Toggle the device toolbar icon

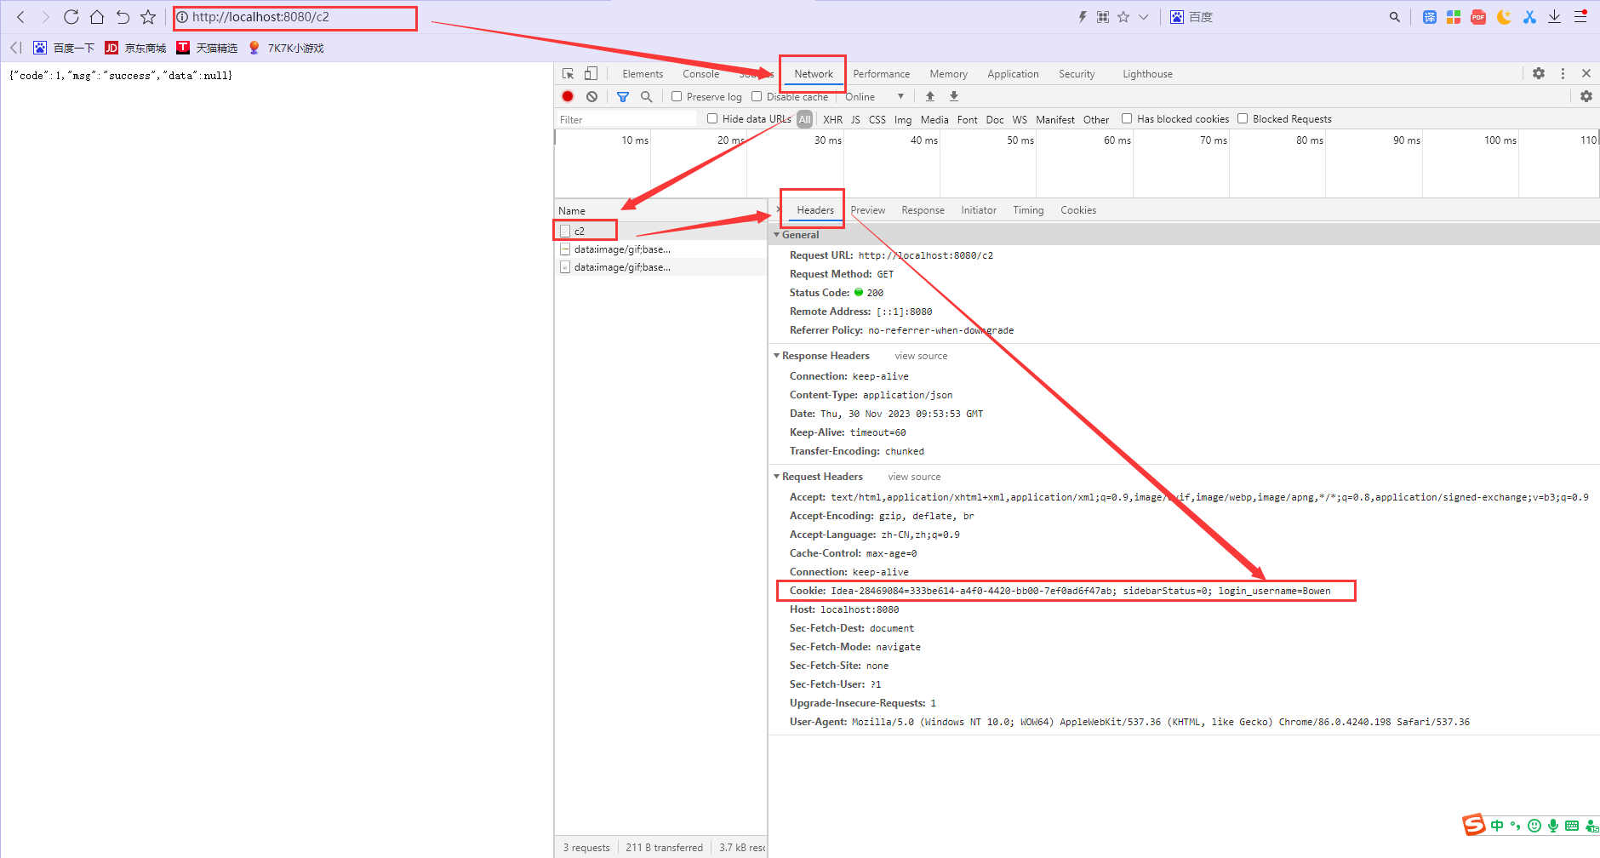591,74
